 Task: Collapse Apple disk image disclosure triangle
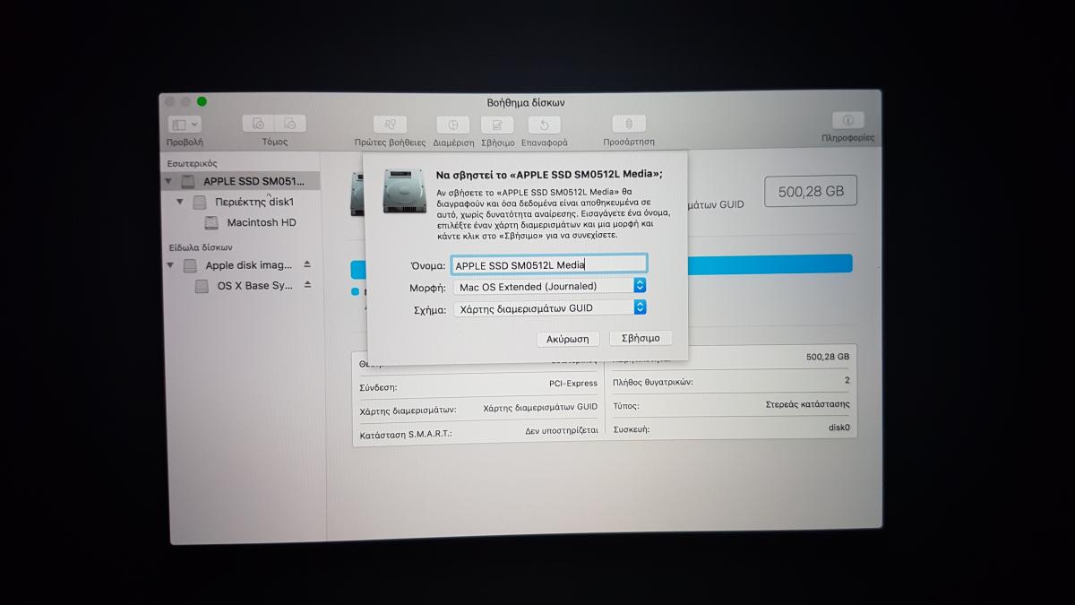coord(171,265)
